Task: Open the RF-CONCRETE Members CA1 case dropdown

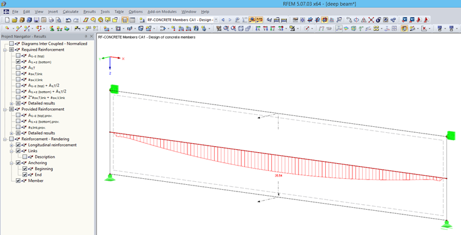Action: pyautogui.click(x=216, y=20)
